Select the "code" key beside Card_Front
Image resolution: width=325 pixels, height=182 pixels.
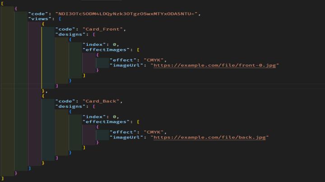pyautogui.click(x=65, y=29)
